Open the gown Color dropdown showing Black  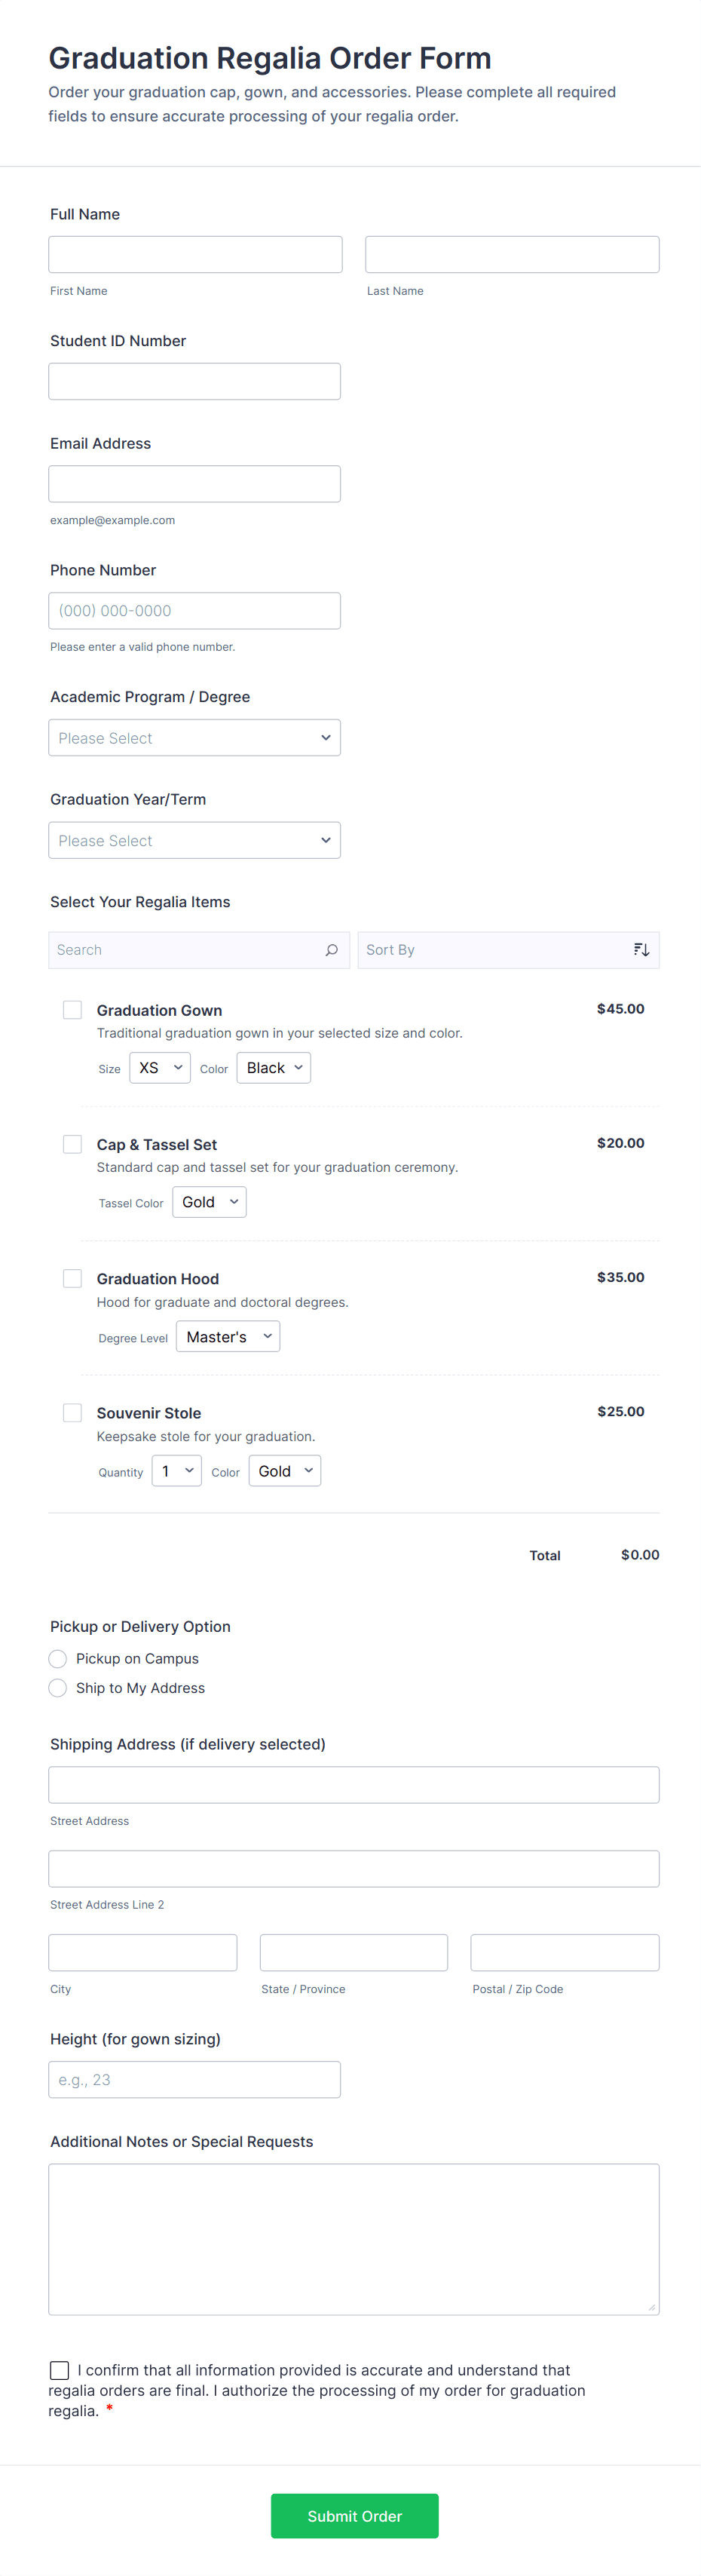tap(273, 1068)
